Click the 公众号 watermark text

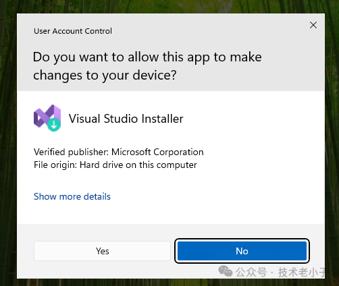(x=251, y=273)
